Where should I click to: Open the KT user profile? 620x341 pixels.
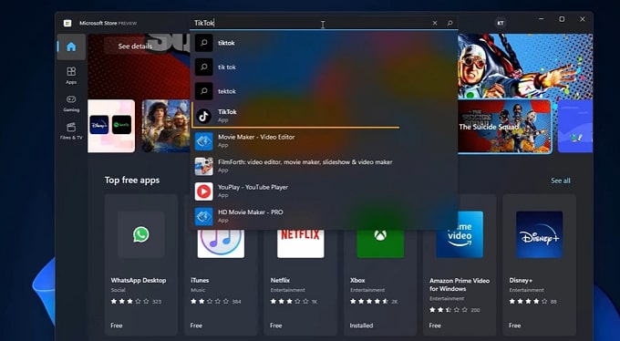501,23
